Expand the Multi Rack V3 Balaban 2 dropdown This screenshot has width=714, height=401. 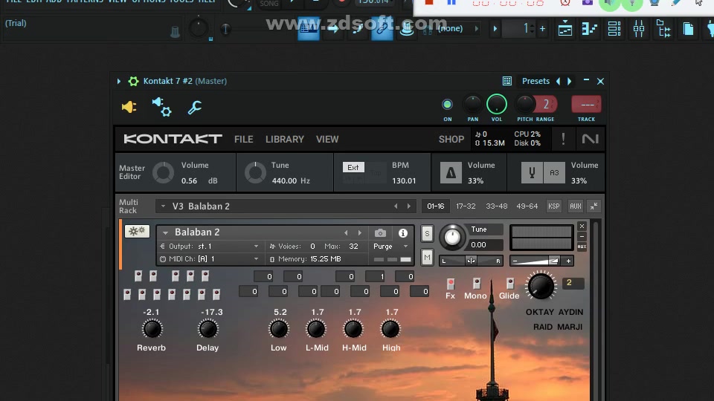[163, 206]
